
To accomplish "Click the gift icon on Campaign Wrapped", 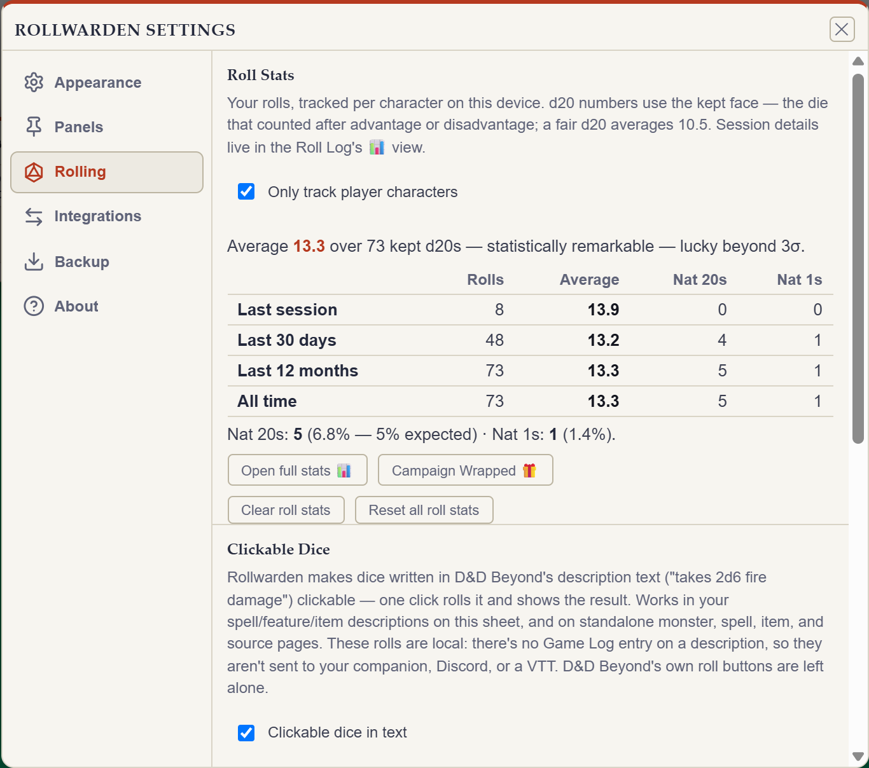I will pyautogui.click(x=529, y=470).
